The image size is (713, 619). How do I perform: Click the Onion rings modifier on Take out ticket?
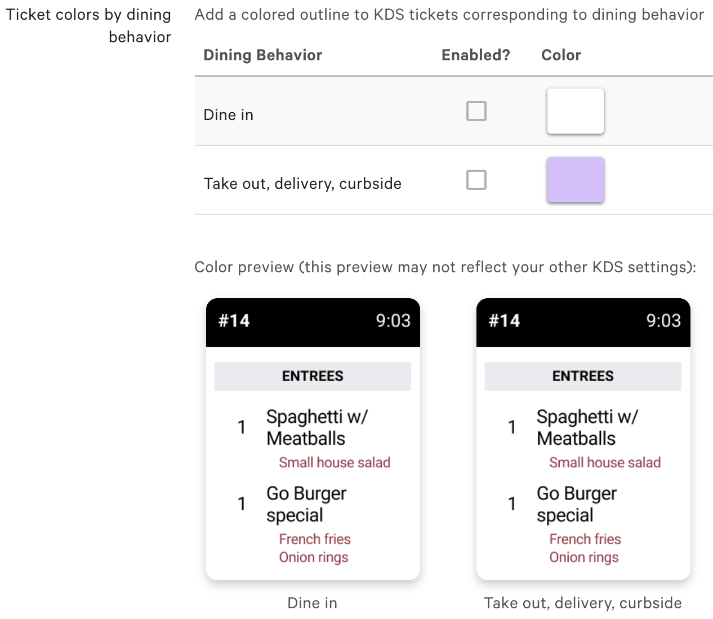[x=584, y=557]
